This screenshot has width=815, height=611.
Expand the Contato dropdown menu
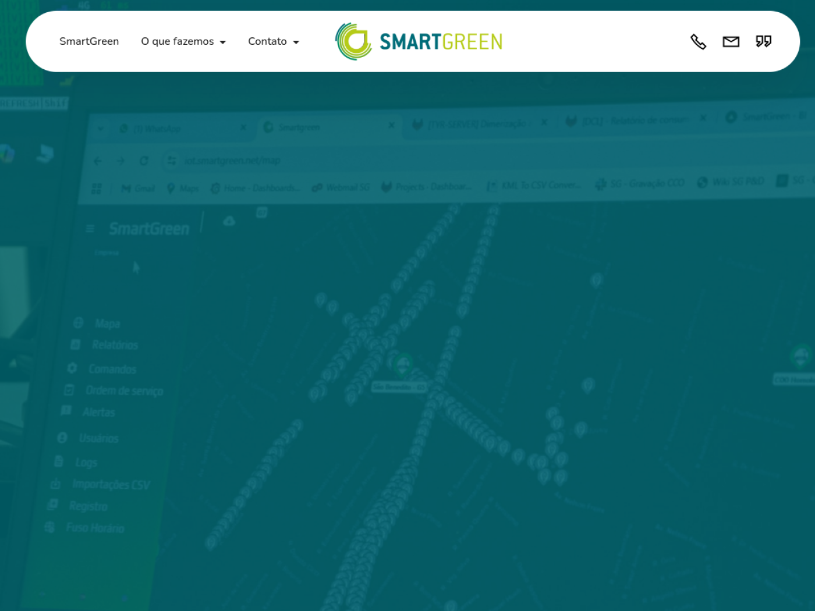click(274, 41)
